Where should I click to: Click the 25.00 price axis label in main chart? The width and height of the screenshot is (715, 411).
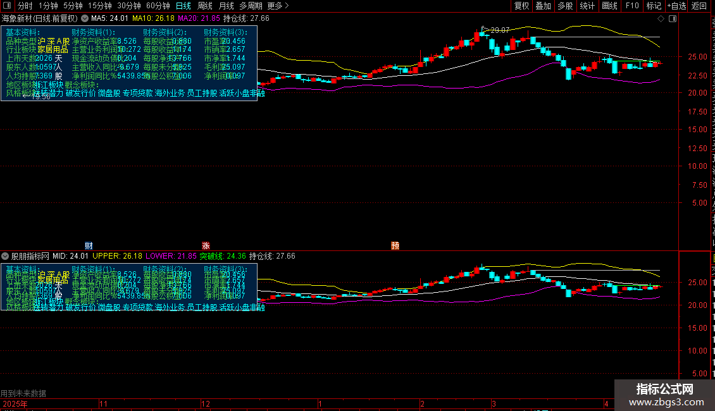pyautogui.click(x=697, y=57)
